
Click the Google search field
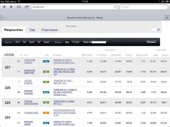point(143,7)
